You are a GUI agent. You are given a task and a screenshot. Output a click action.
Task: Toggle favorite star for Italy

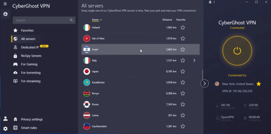coord(183,60)
